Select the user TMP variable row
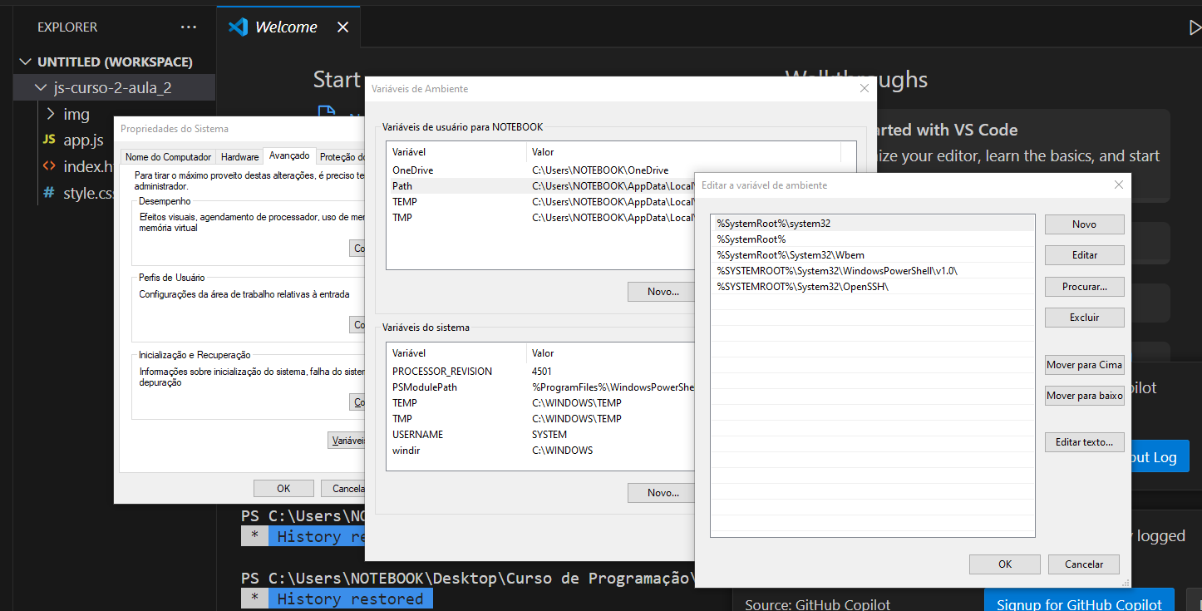 pyautogui.click(x=540, y=218)
